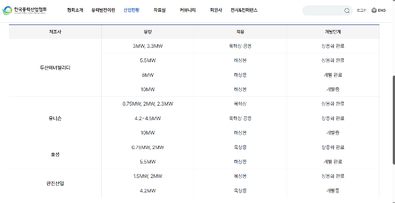Select the 한진산업 manufacturer cell
395x203 pixels.
(55, 184)
